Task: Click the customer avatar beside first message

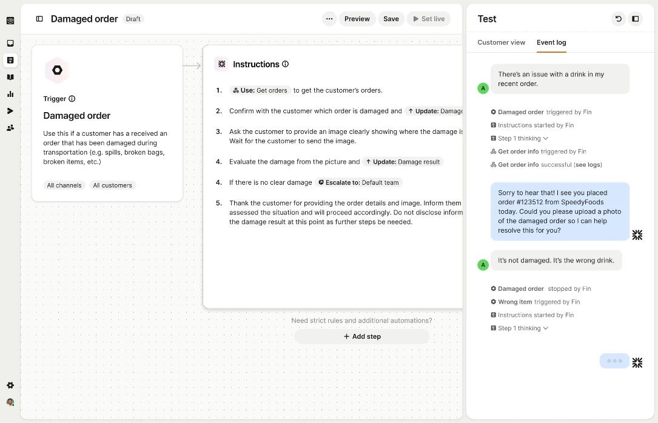Action: pos(483,88)
